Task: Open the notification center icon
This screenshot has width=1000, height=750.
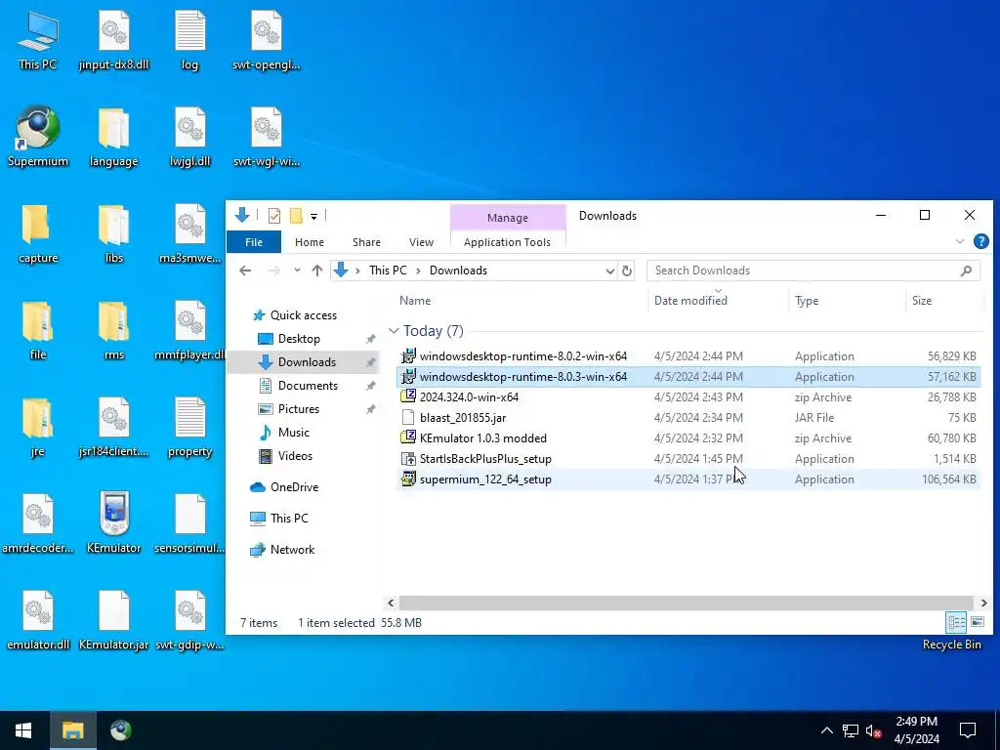Action: click(x=968, y=730)
